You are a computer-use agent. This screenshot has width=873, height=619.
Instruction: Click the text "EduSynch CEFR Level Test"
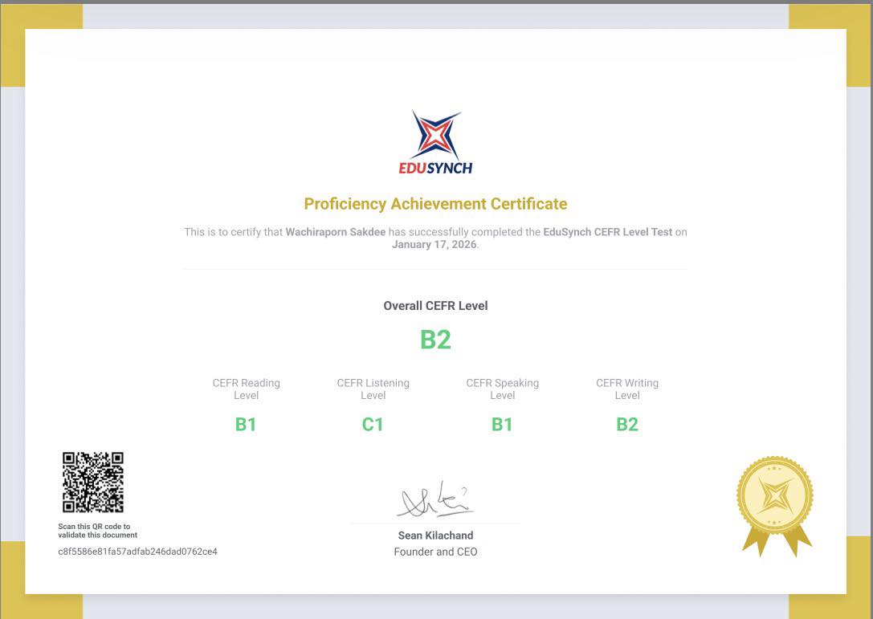(608, 232)
